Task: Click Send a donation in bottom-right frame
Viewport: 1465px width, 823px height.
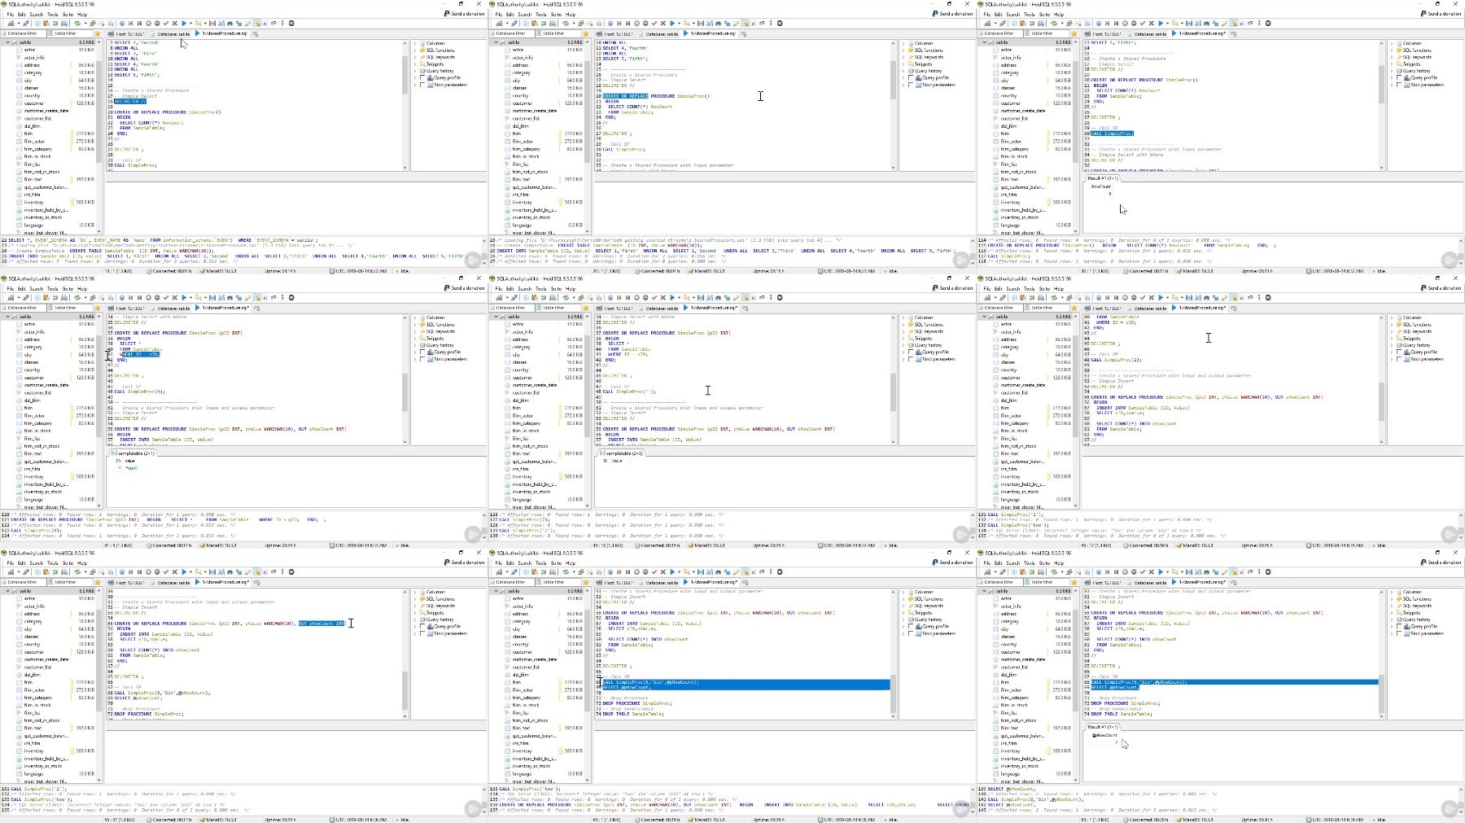Action: [x=1441, y=563]
